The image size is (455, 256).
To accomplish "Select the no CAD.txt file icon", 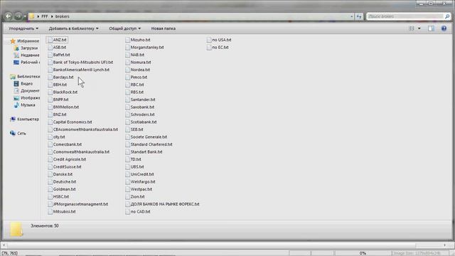I will 128,212.
